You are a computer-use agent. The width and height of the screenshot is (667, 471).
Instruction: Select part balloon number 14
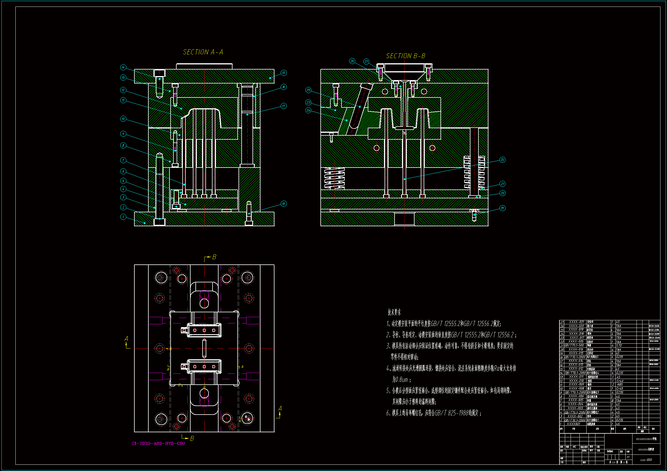pyautogui.click(x=123, y=67)
